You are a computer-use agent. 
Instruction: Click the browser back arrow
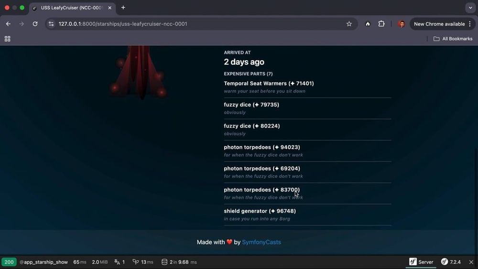[8, 24]
